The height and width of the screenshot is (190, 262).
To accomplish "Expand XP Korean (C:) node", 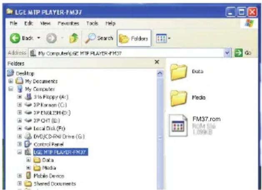I will point(20,105).
